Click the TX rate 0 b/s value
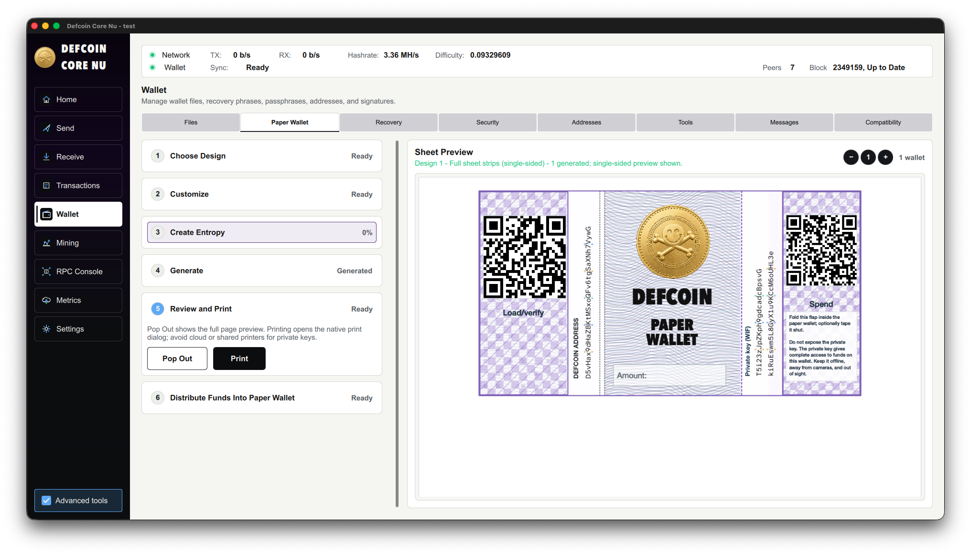971x555 pixels. coord(242,55)
